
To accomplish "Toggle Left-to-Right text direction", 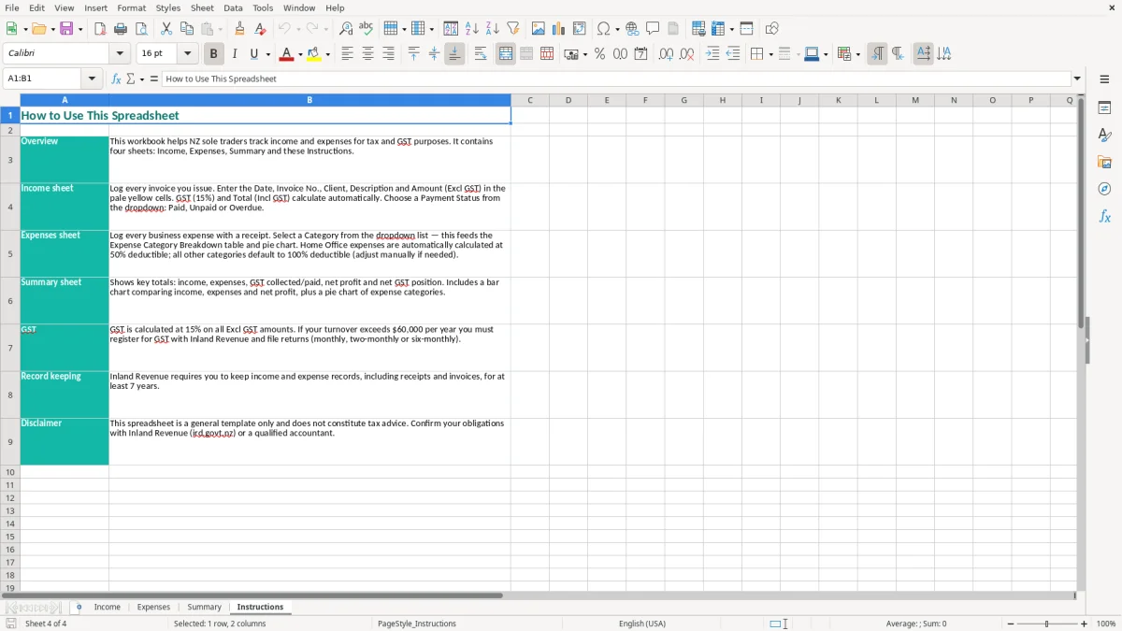I will tap(877, 54).
